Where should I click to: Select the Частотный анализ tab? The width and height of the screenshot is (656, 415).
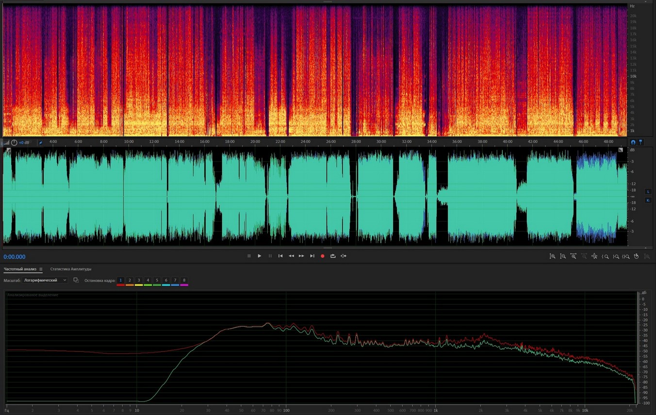tap(20, 269)
